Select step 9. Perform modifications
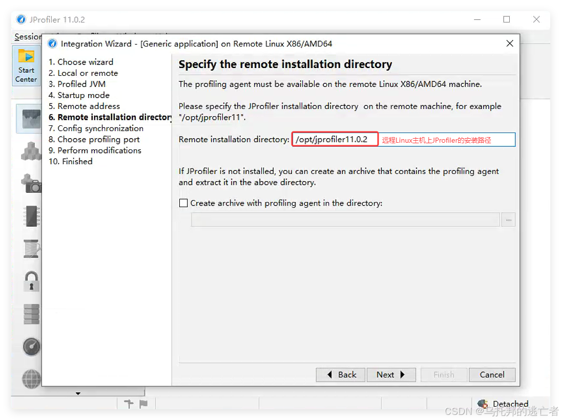The width and height of the screenshot is (561, 420). [x=95, y=150]
